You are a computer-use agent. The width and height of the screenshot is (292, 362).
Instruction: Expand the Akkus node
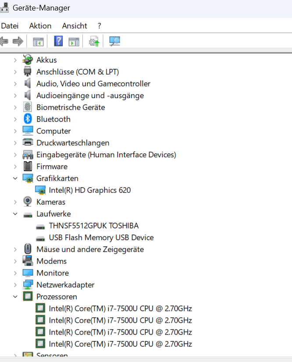(15, 60)
